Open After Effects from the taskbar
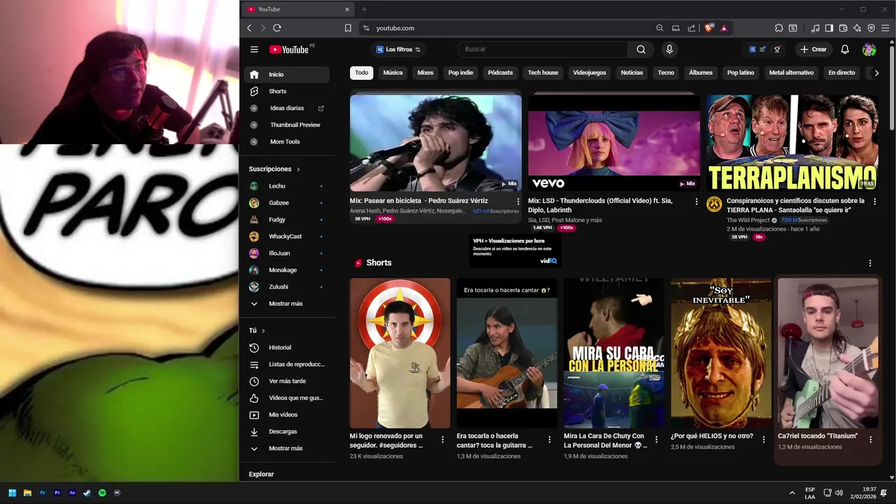Viewport: 896px width, 504px height. [72, 493]
